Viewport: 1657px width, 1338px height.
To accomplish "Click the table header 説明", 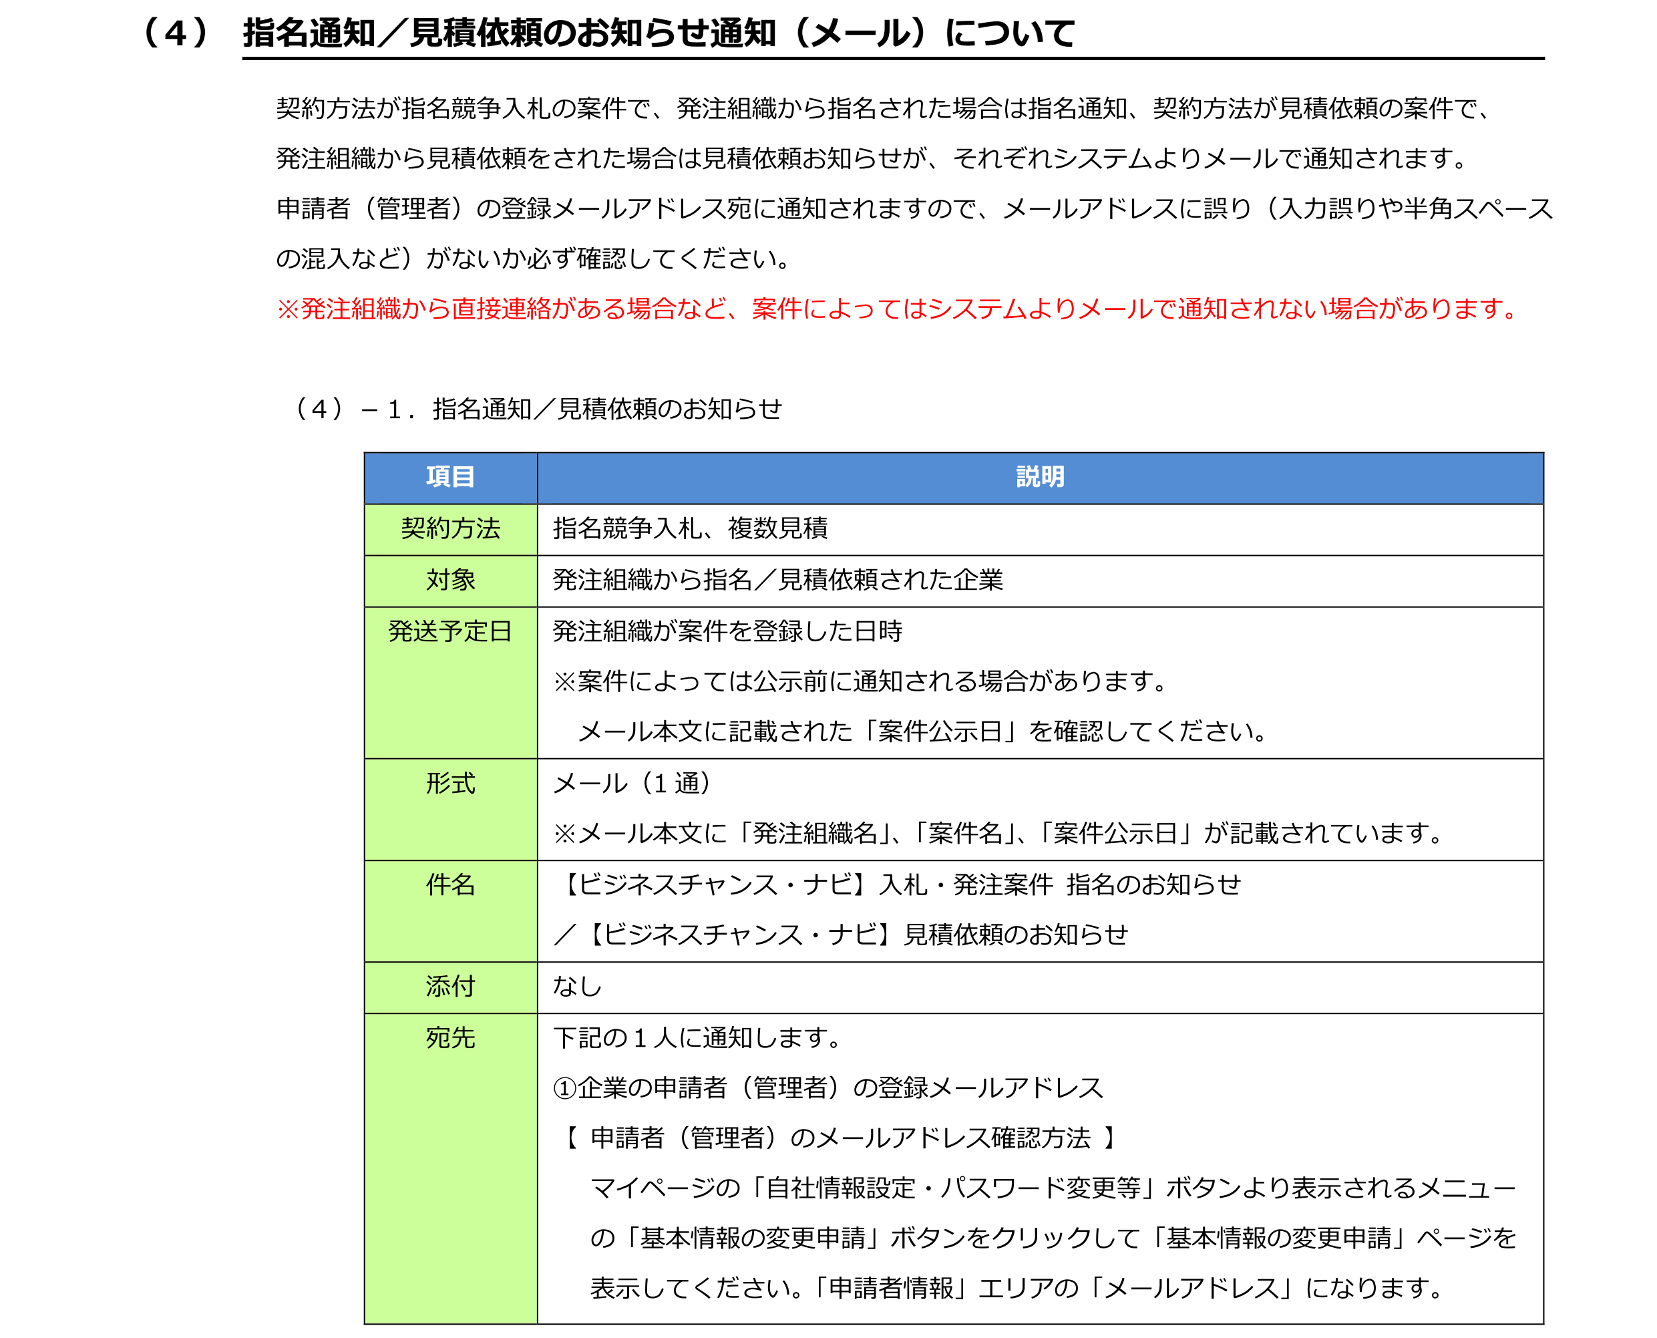I will coord(1040,477).
